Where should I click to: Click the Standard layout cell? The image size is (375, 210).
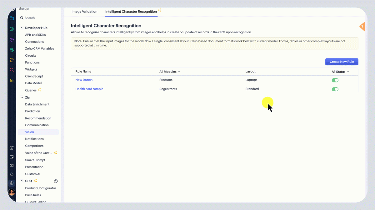[252, 89]
